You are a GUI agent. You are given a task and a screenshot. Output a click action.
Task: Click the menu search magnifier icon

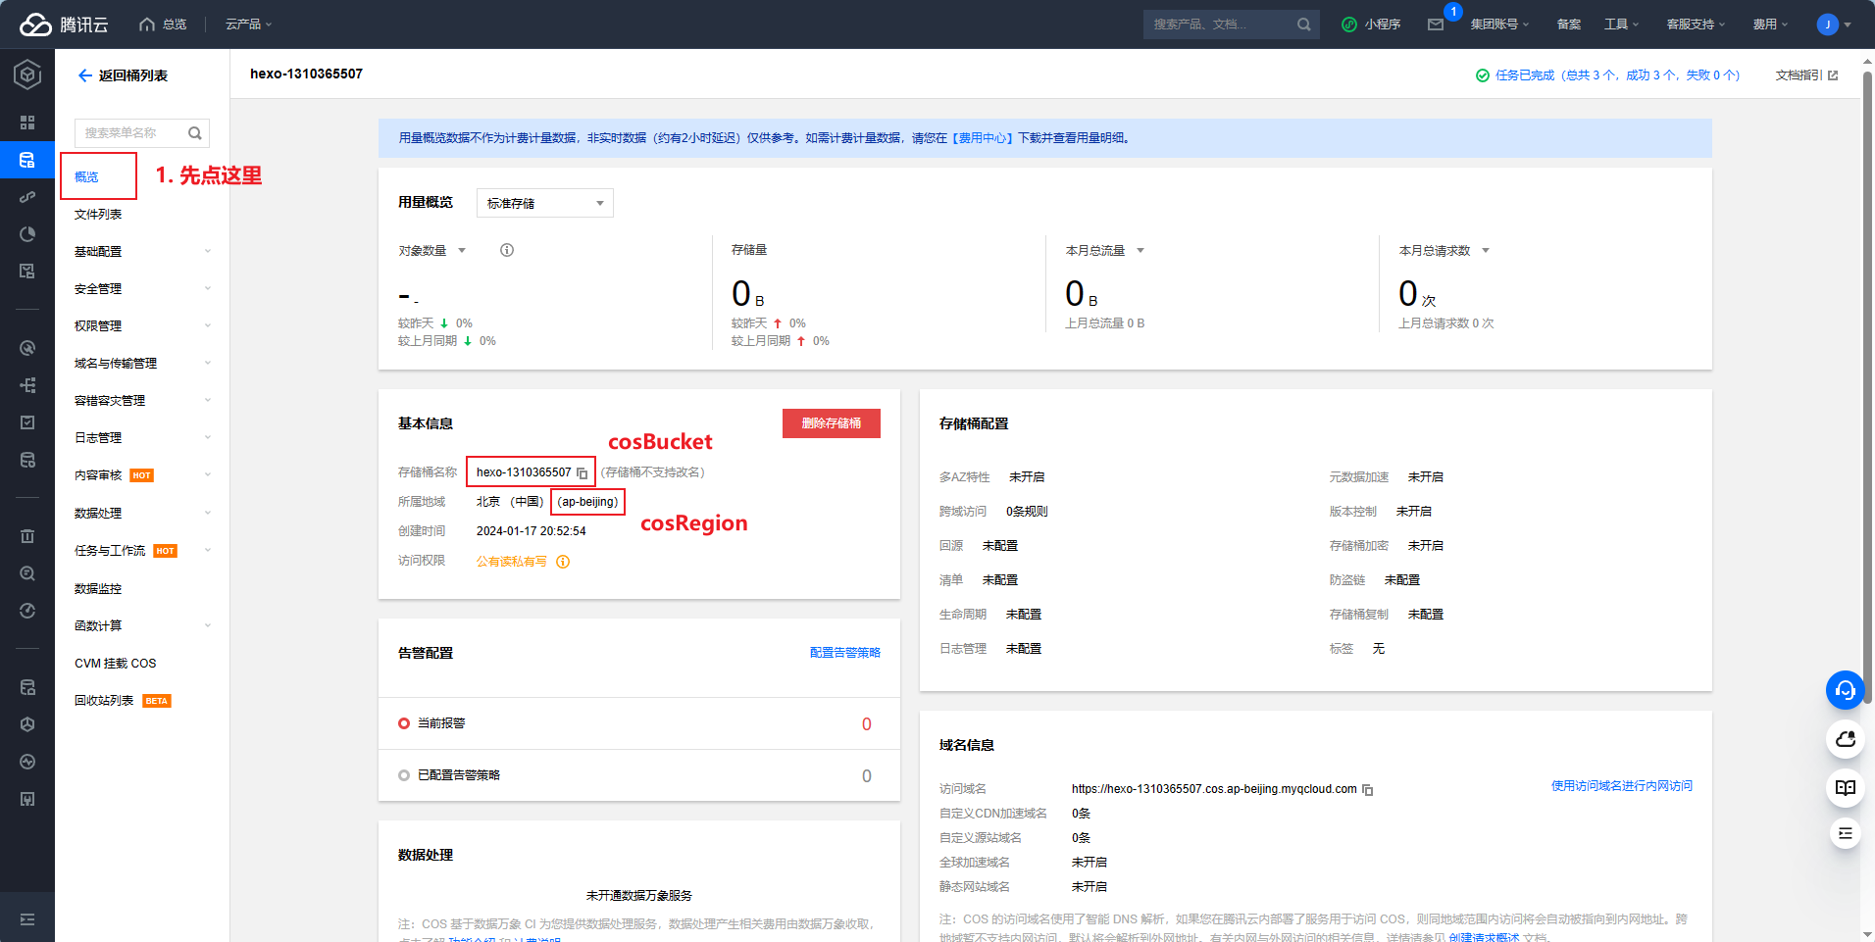coord(194,133)
